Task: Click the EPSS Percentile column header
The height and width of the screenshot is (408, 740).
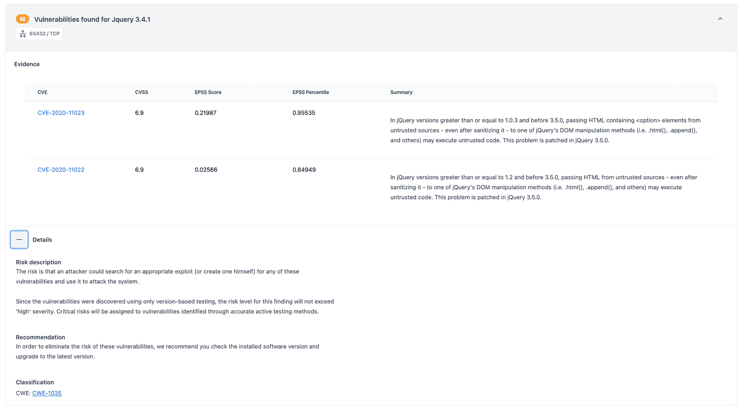Action: [311, 92]
